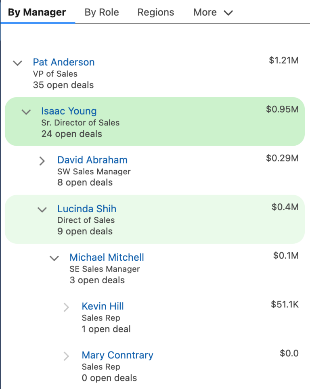This screenshot has height=389, width=310.
Task: Select the By Manager tab
Action: coord(37,13)
